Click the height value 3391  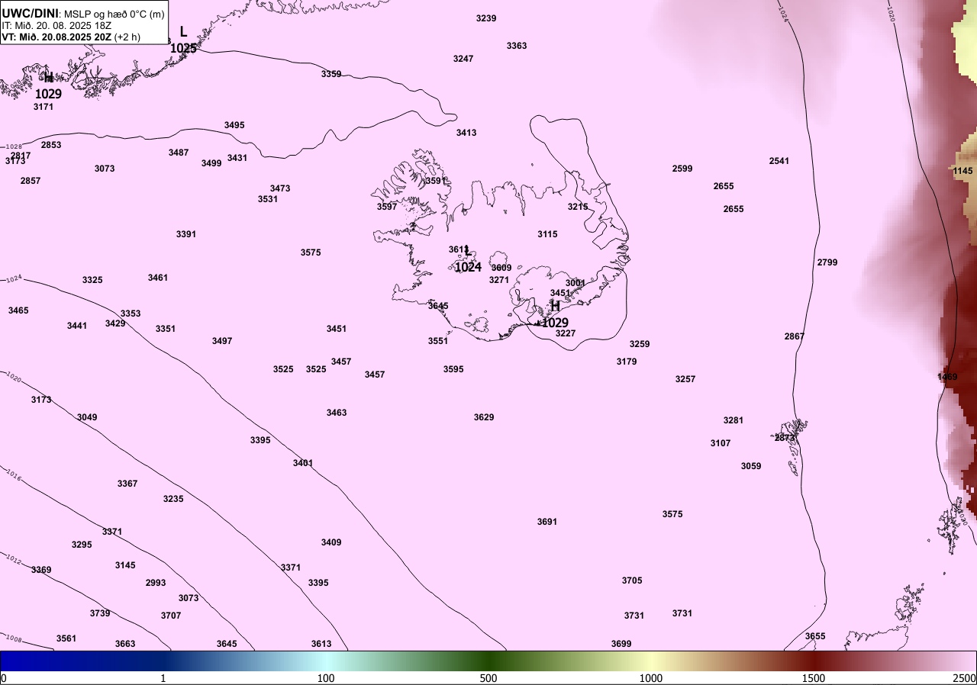coord(186,234)
